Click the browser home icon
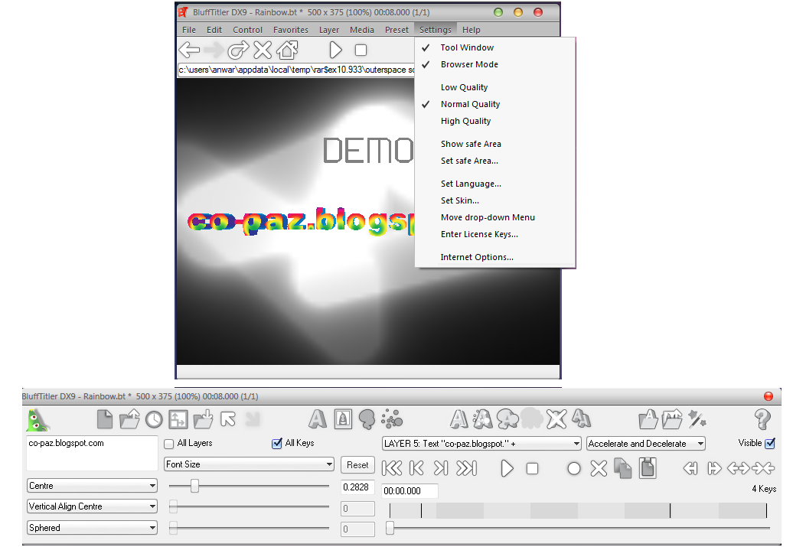This screenshot has width=793, height=547. (x=287, y=50)
